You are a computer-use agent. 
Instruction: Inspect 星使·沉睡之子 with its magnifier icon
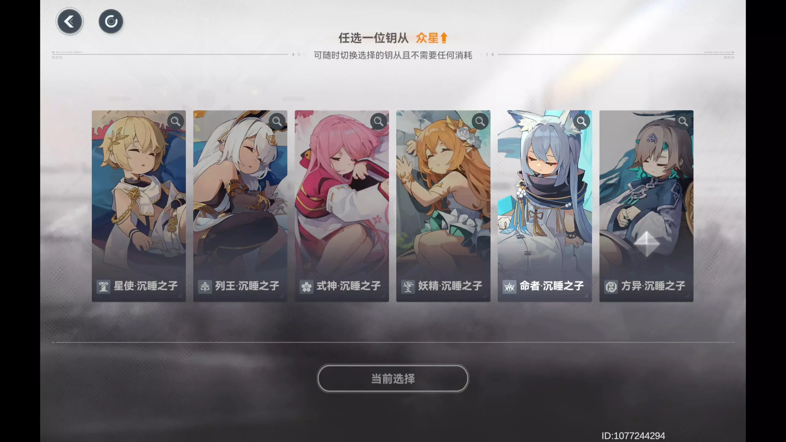tap(176, 122)
